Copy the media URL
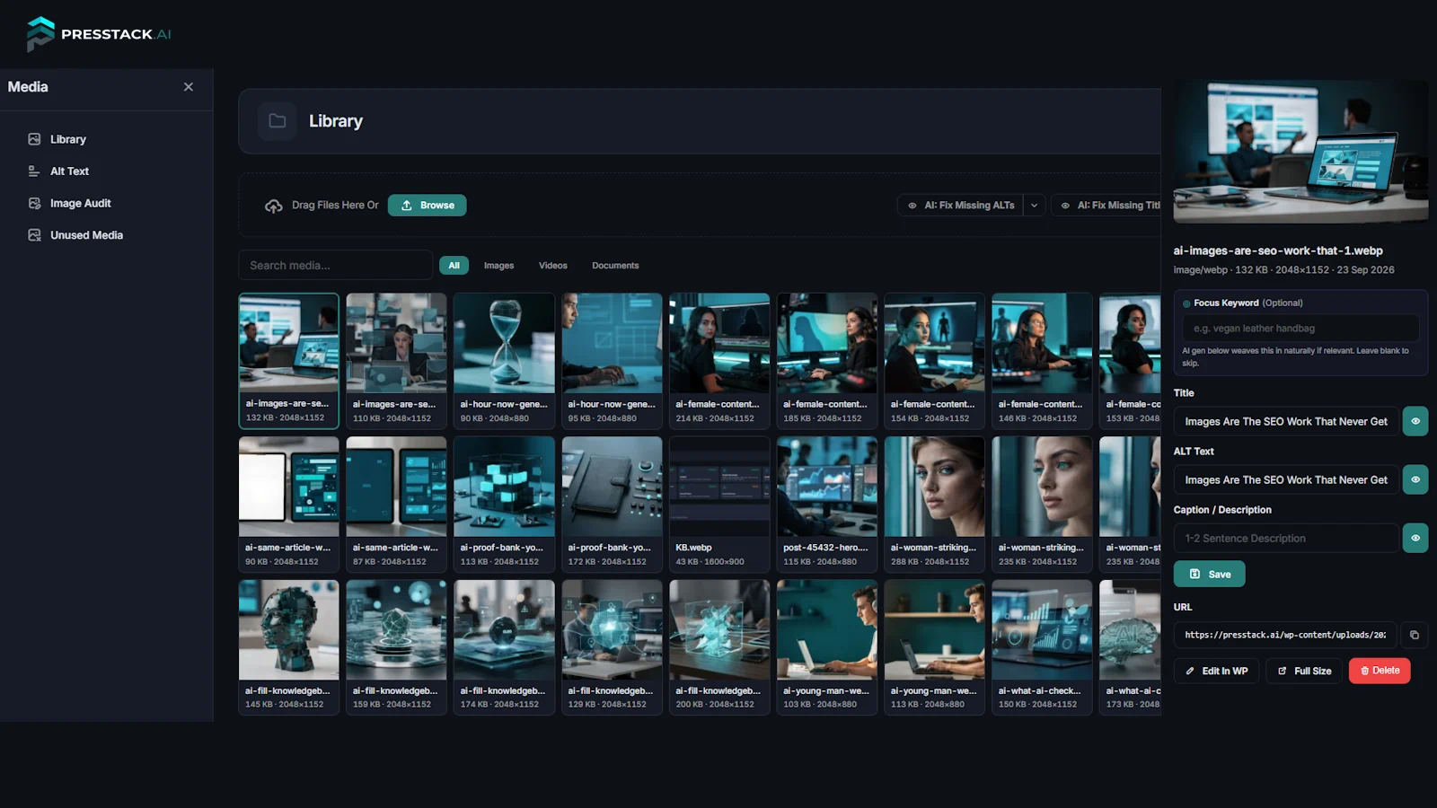The height and width of the screenshot is (808, 1437). pyautogui.click(x=1415, y=635)
